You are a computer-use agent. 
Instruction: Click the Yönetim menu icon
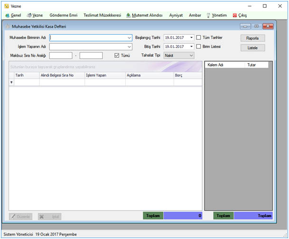coord(208,16)
